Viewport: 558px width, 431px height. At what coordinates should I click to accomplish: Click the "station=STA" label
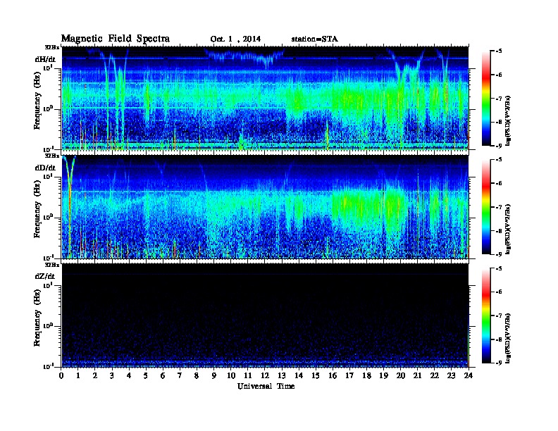[315, 39]
